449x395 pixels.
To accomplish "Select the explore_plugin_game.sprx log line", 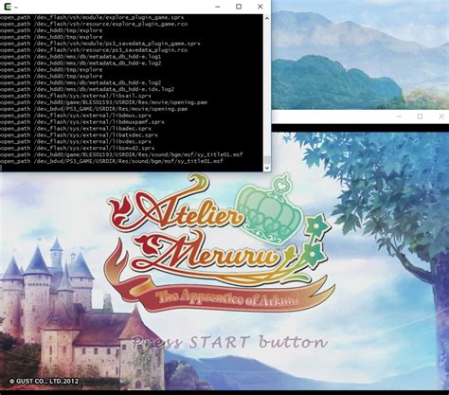I will (x=92, y=17).
